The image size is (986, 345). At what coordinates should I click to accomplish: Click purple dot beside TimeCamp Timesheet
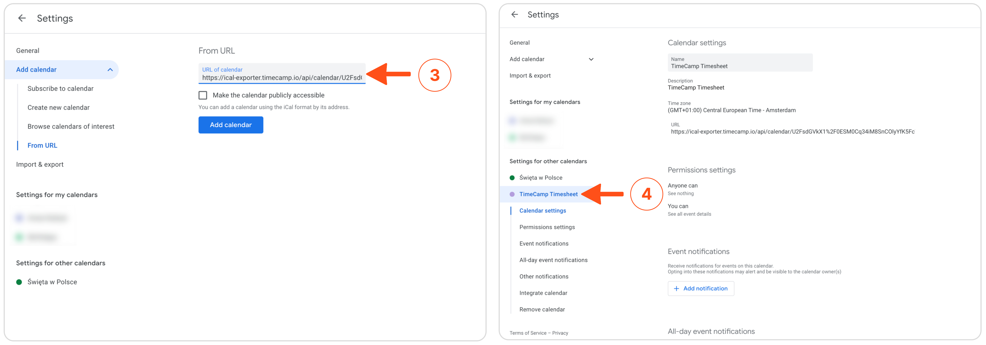point(512,194)
